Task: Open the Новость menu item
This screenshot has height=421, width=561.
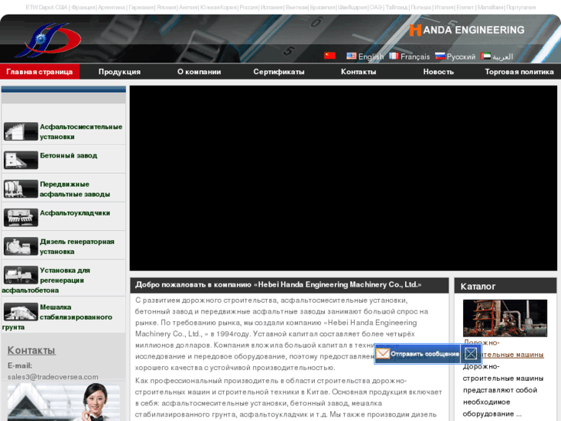Action: pyautogui.click(x=438, y=72)
